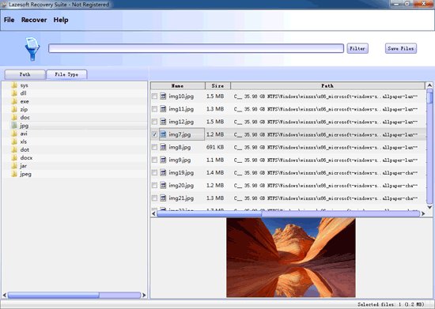Select the jpg folder icon

pyautogui.click(x=14, y=126)
